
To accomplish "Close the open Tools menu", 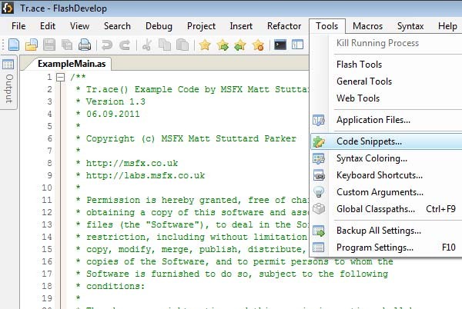I will pyautogui.click(x=327, y=26).
